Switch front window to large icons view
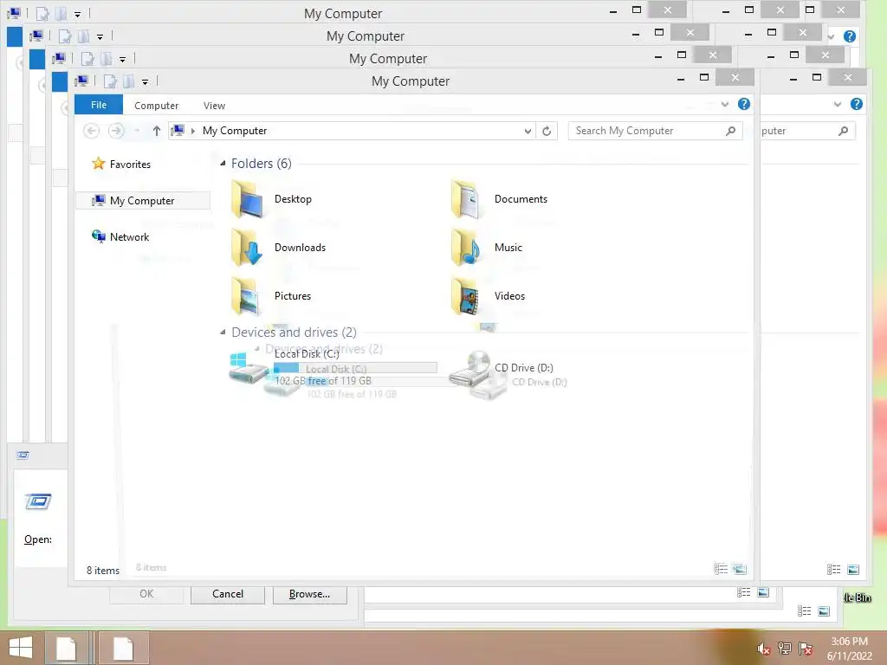The image size is (887, 665). point(740,569)
